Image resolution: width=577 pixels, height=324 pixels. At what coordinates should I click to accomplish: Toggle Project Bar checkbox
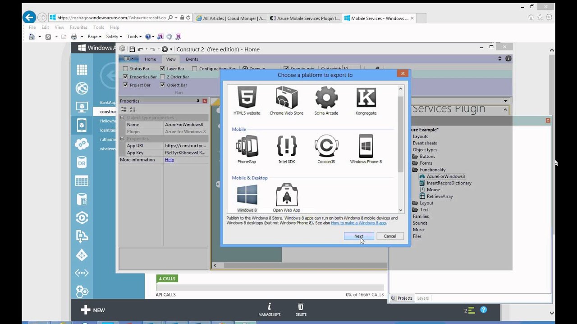[x=125, y=85]
